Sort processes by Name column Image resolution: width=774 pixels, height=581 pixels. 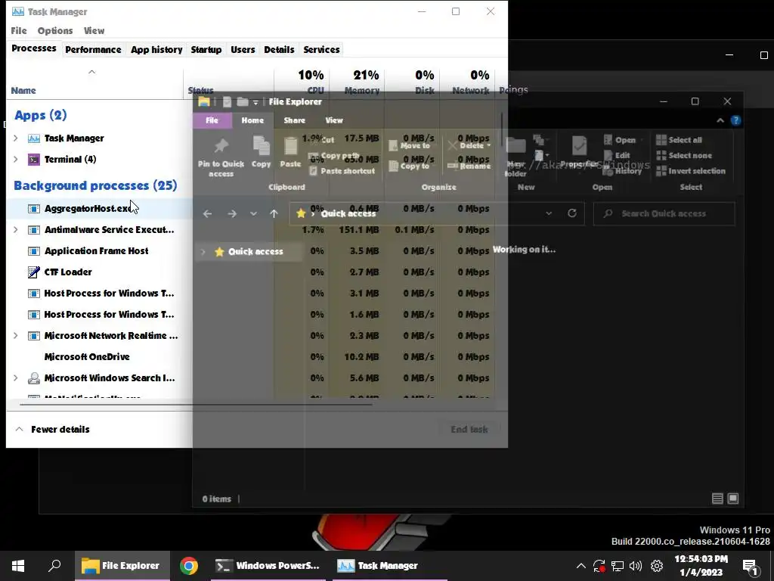pos(94,83)
